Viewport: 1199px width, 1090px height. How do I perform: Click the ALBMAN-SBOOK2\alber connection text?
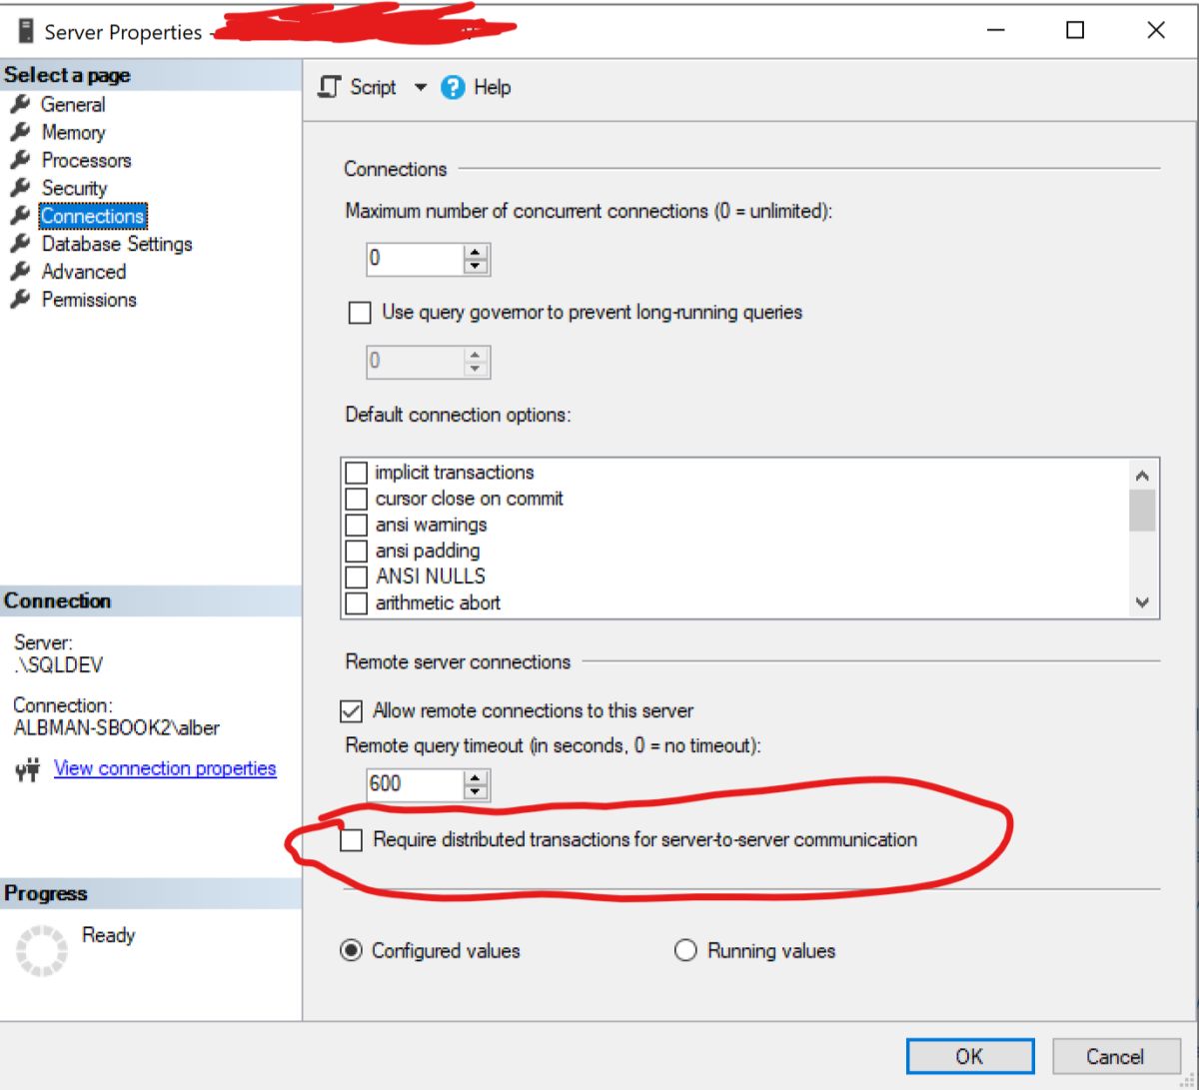pos(117,727)
